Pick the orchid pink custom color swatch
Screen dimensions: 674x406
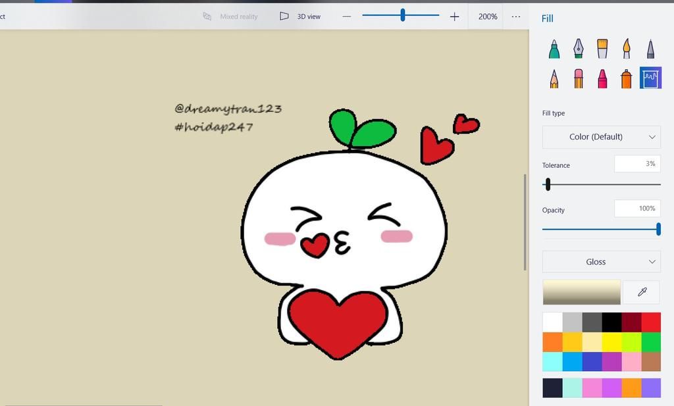(x=592, y=388)
